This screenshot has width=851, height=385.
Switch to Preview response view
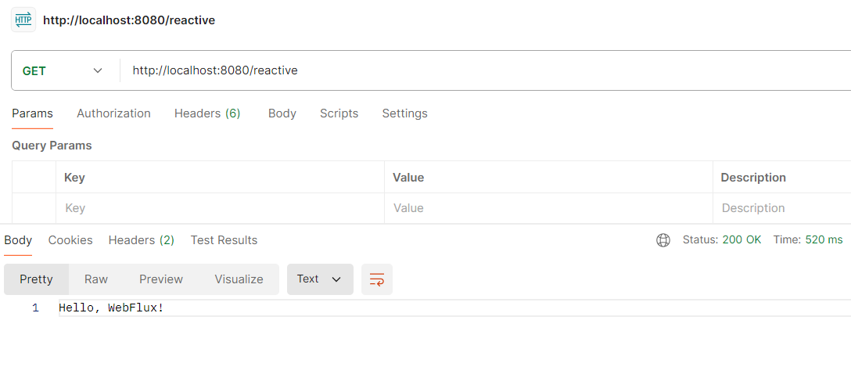161,279
